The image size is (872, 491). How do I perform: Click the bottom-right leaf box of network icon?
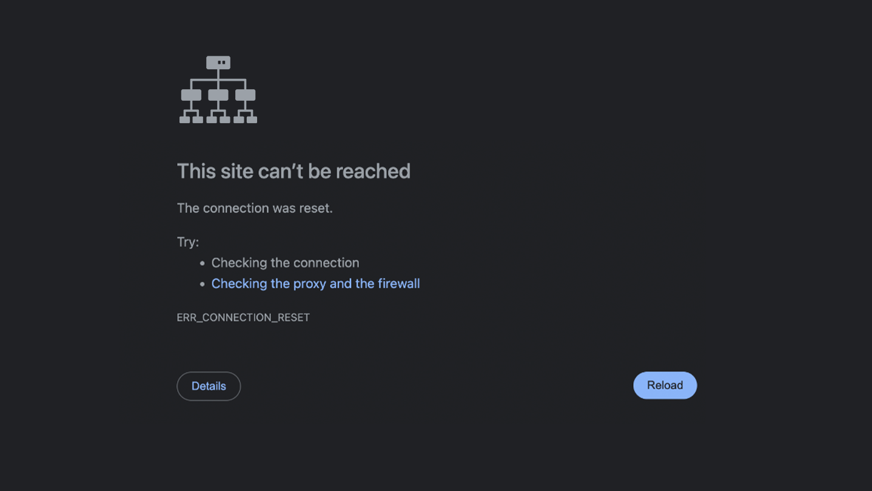(x=252, y=120)
